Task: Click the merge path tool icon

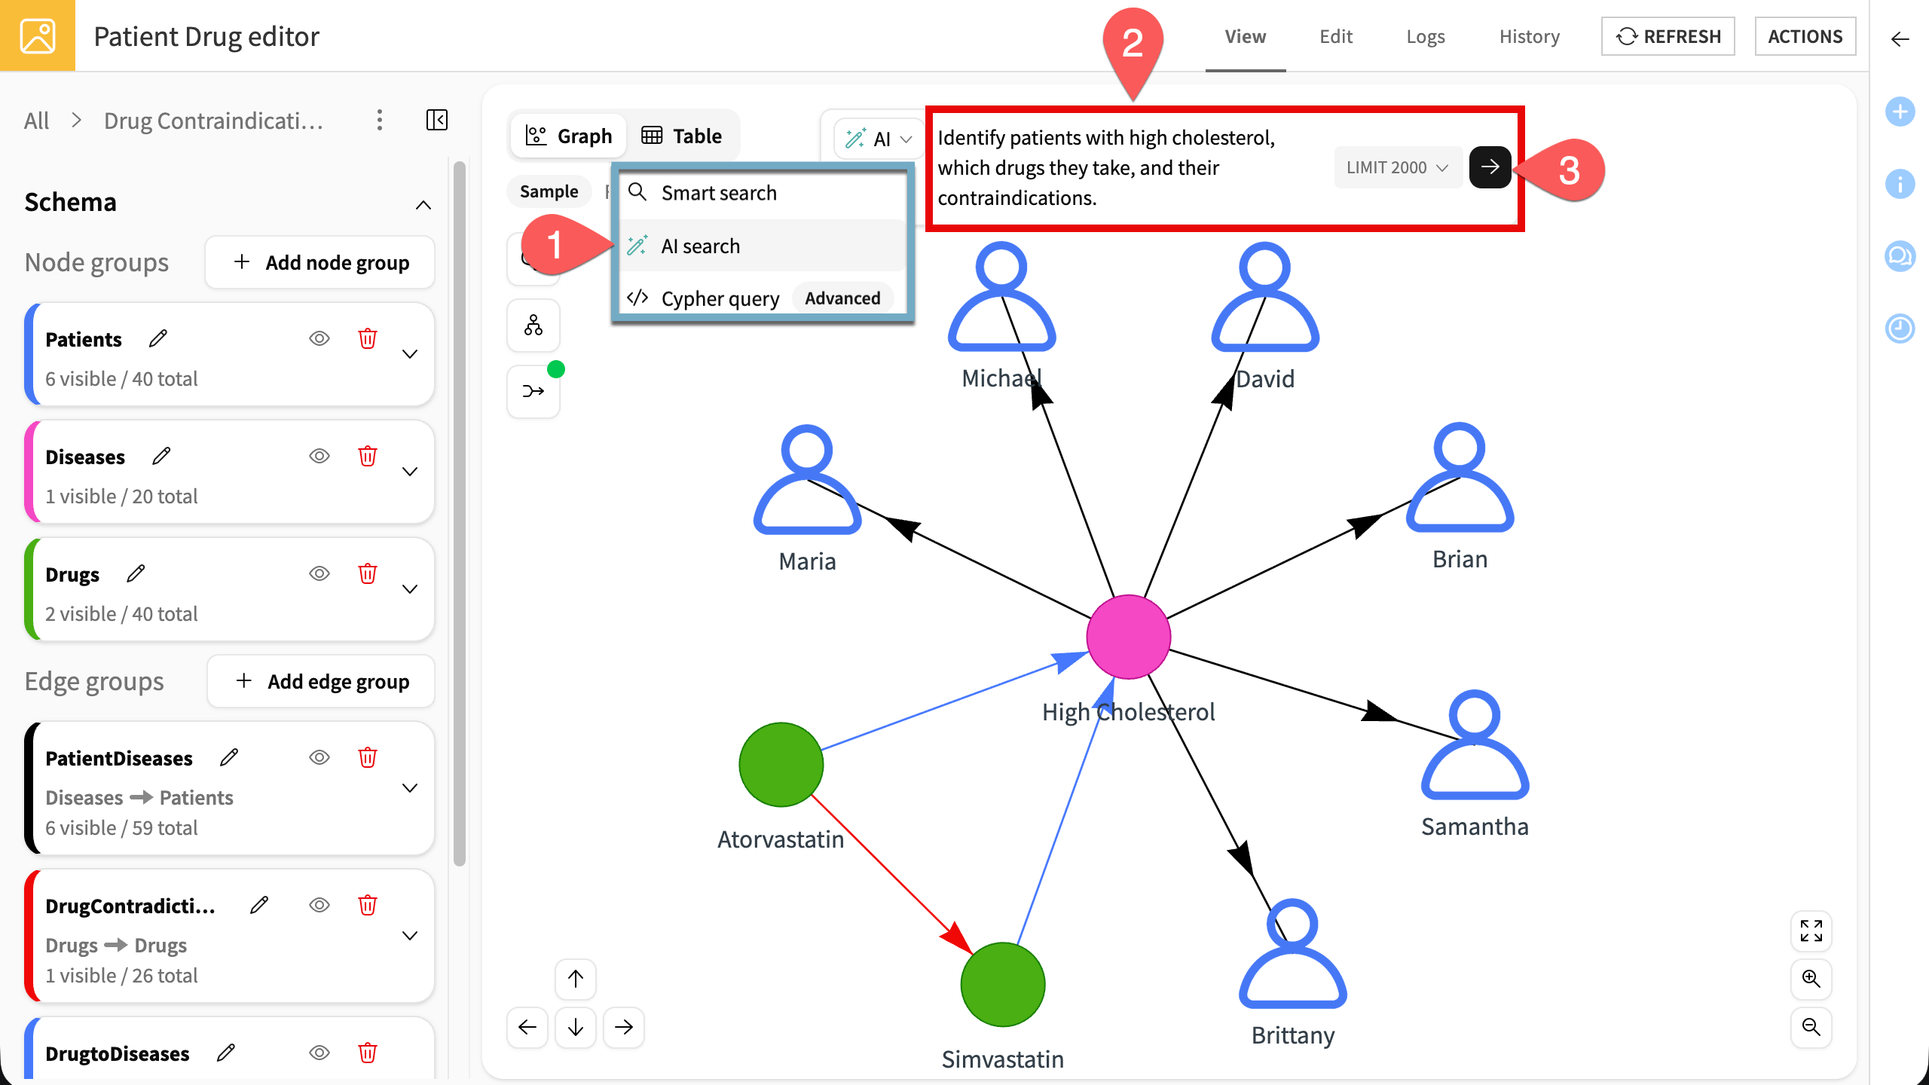Action: tap(533, 391)
